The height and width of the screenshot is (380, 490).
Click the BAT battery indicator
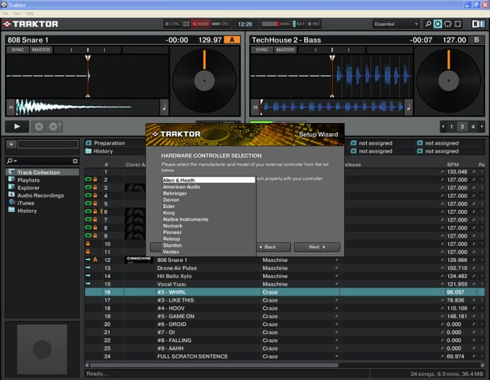(298, 24)
